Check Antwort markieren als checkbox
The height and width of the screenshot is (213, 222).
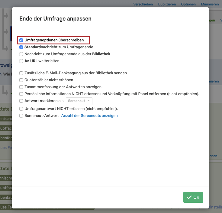pos(21,101)
